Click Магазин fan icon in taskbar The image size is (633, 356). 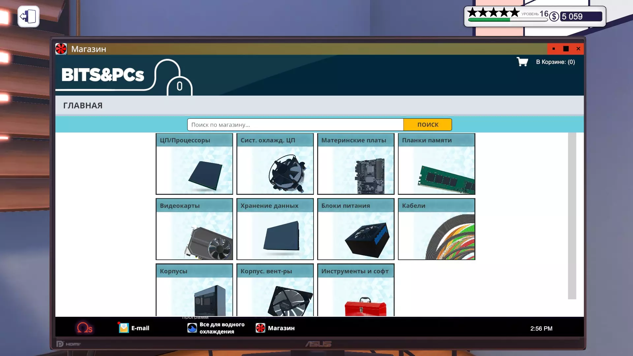(x=260, y=328)
